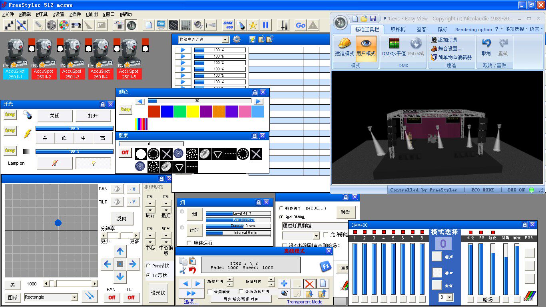Select the yellow star favorites toolbar icon
The height and width of the screenshot is (307, 546).
[253, 25]
